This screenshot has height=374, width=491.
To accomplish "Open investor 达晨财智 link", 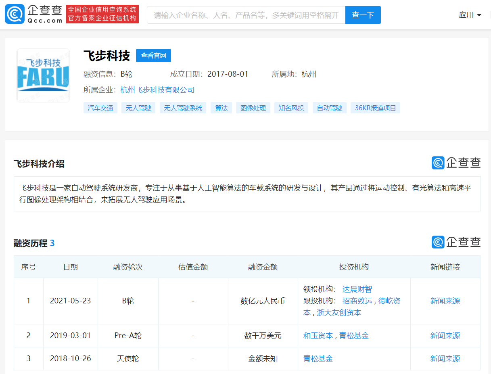I will pos(357,289).
